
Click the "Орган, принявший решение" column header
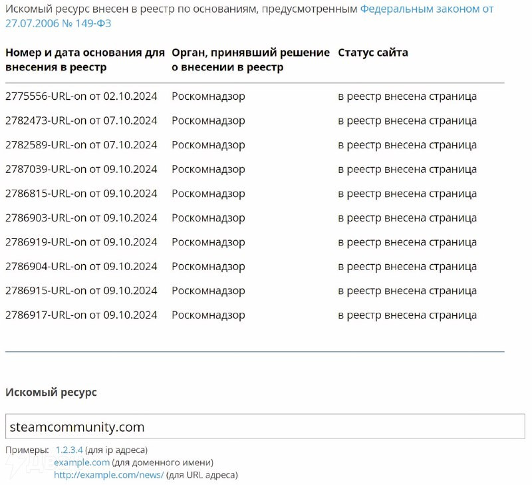point(250,59)
